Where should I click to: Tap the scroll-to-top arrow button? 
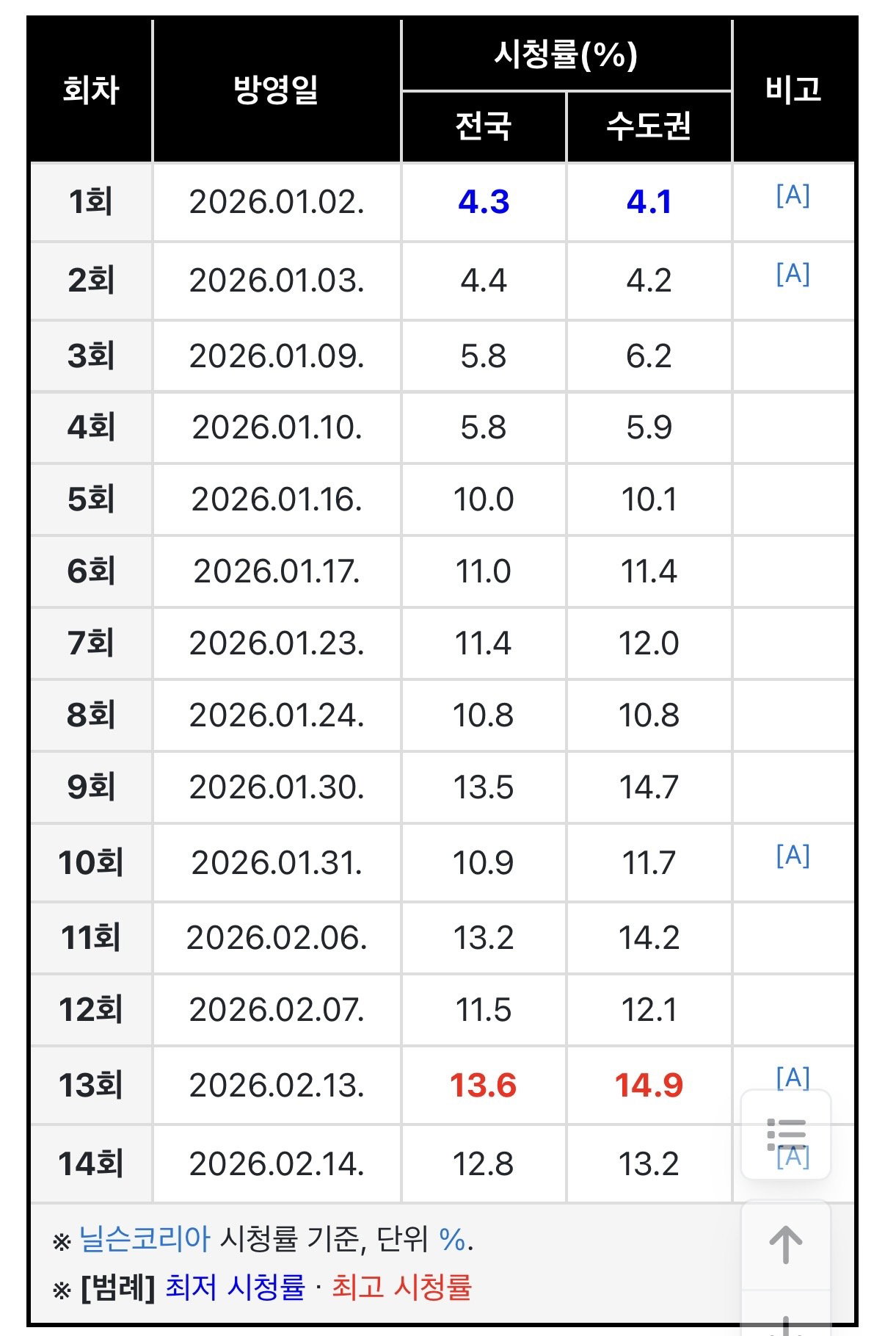(786, 1245)
